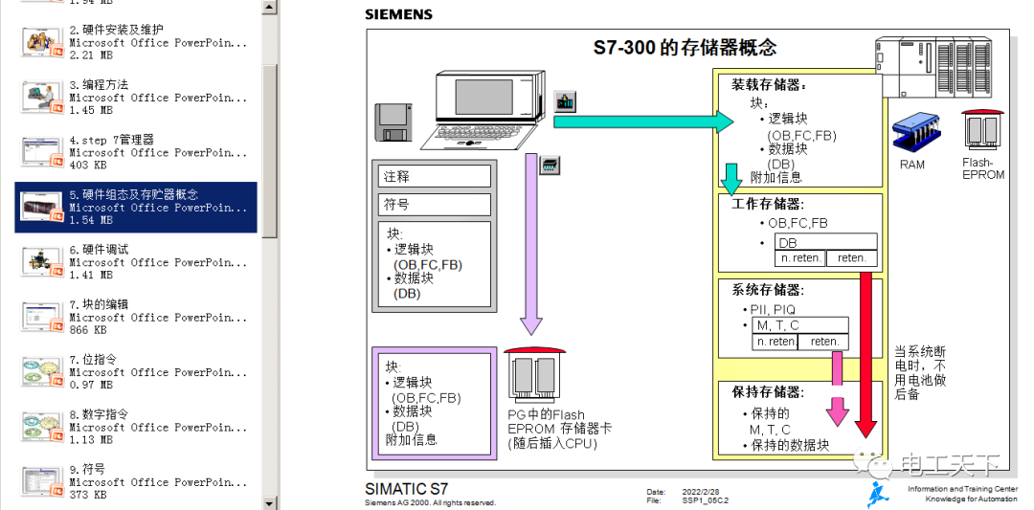This screenshot has width=1034, height=510.
Task: Select file name 4.step 7管理器
Action: pyautogui.click(x=111, y=140)
